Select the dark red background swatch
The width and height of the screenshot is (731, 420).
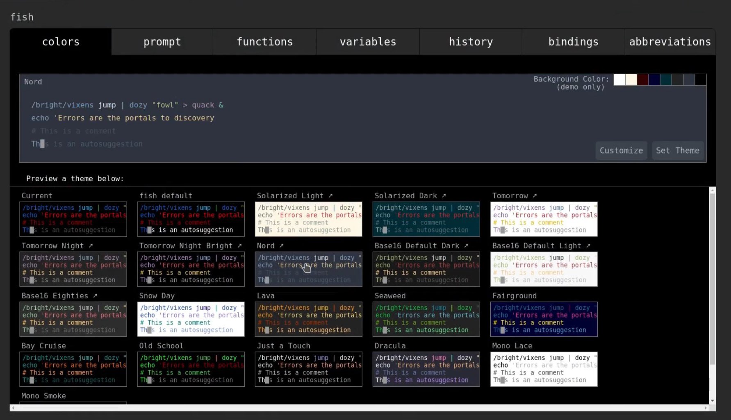[642, 79]
